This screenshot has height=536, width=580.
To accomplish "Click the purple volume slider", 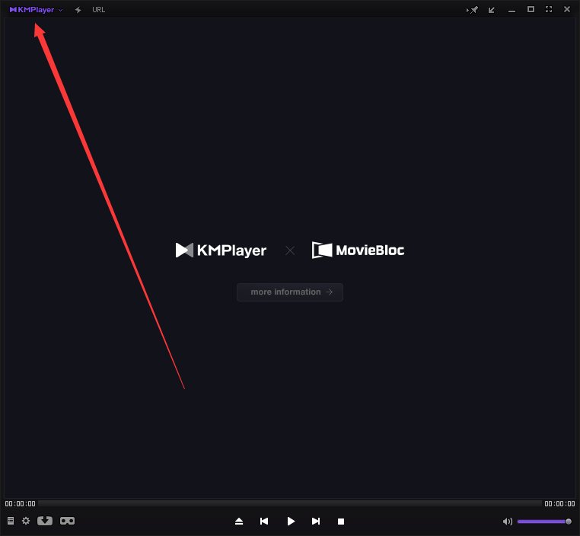I will pyautogui.click(x=543, y=522).
